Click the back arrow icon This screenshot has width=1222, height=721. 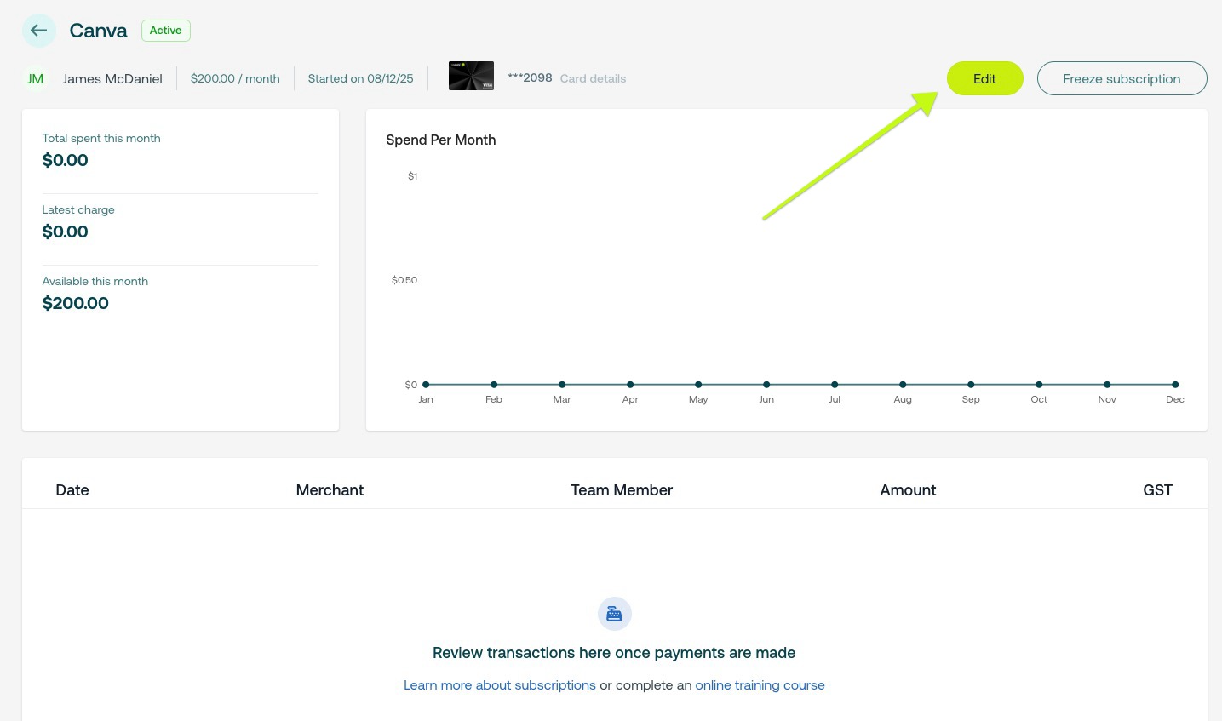pos(38,31)
